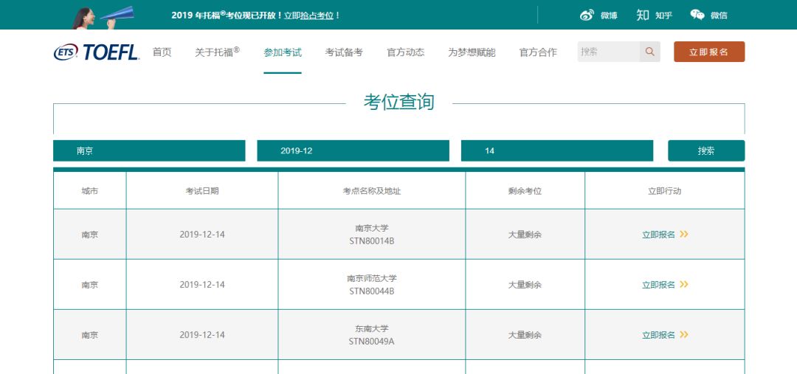Viewport: 797px width, 374px height.
Task: Click the 城市 column header
Action: pyautogui.click(x=89, y=191)
